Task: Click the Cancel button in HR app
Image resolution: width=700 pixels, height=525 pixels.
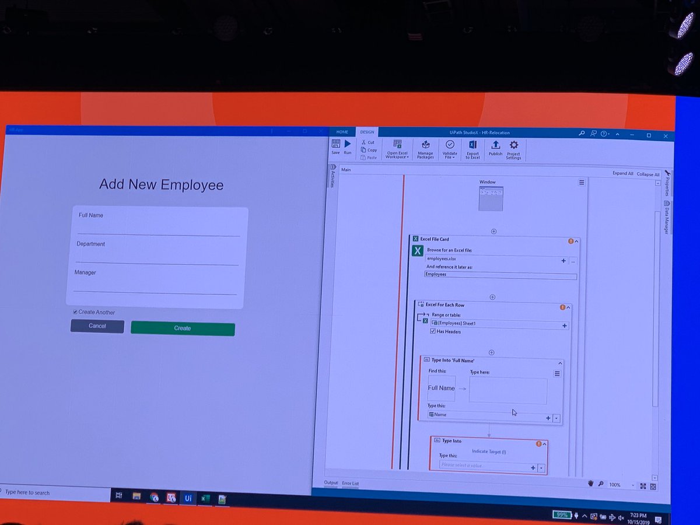Action: 97,326
